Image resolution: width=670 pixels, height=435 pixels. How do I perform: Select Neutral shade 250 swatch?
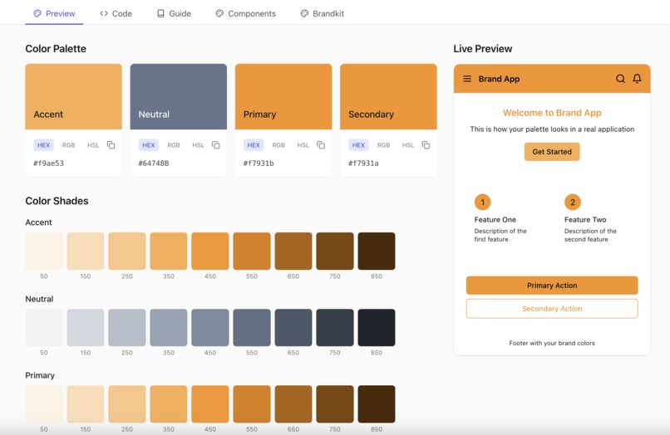tap(127, 327)
